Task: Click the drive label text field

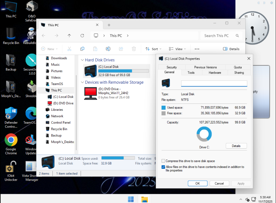Action: pyautogui.click(x=214, y=83)
